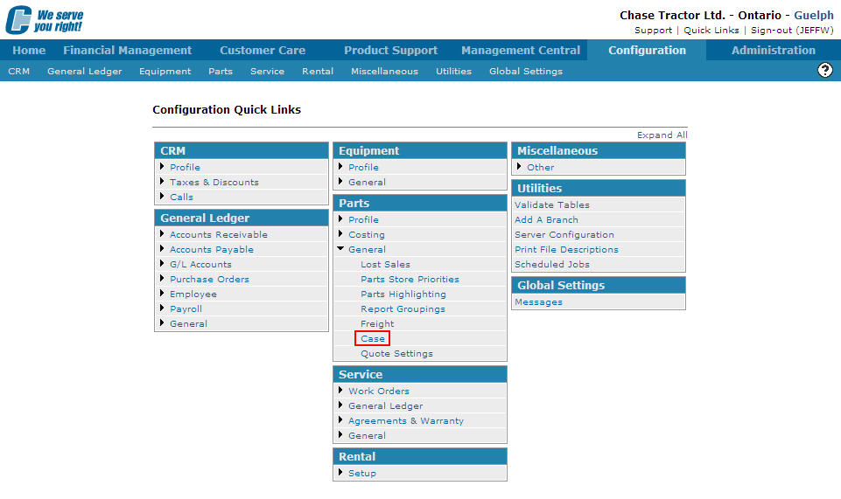Expand Accounts Receivable under General Ledger
This screenshot has width=841, height=499.
163,234
